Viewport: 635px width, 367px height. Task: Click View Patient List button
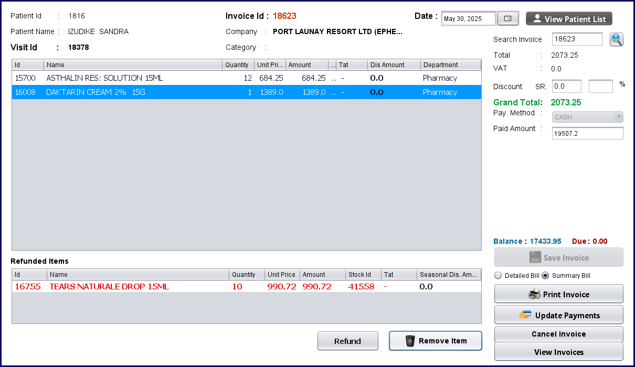pyautogui.click(x=569, y=19)
